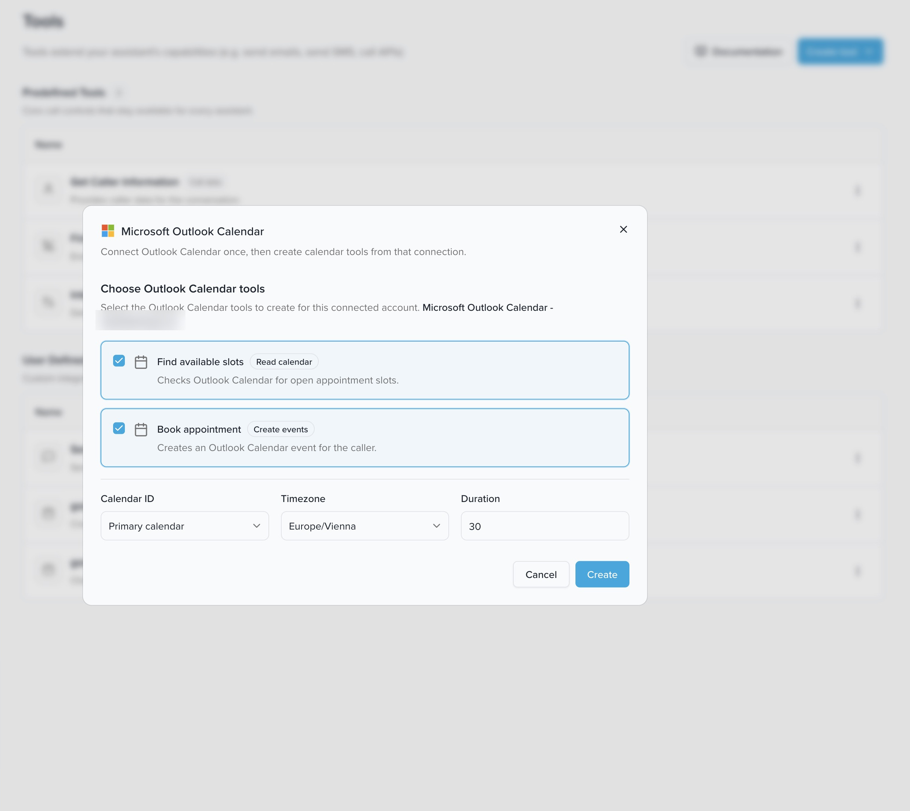Click the Microsoft logo in the dialog header
The height and width of the screenshot is (811, 910).
tap(108, 231)
